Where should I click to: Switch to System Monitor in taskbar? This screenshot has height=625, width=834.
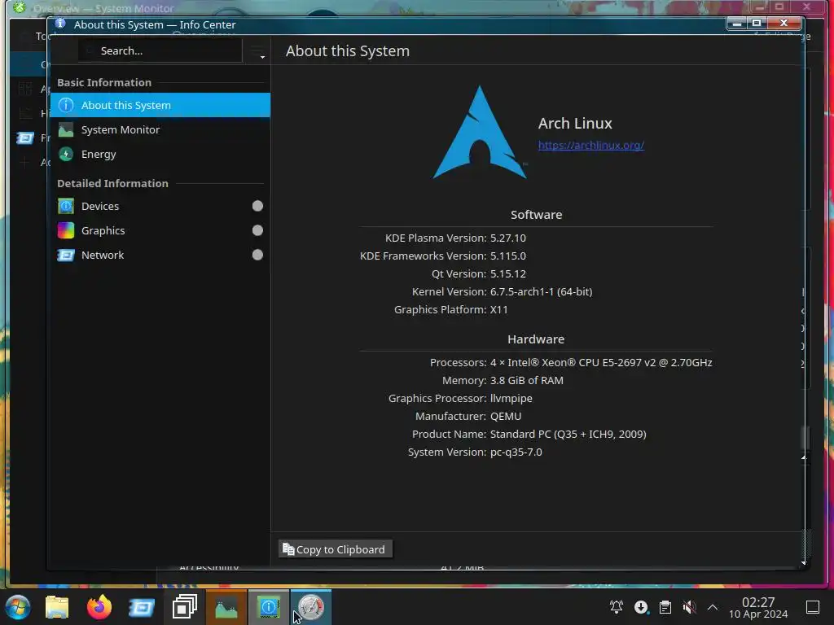(226, 607)
